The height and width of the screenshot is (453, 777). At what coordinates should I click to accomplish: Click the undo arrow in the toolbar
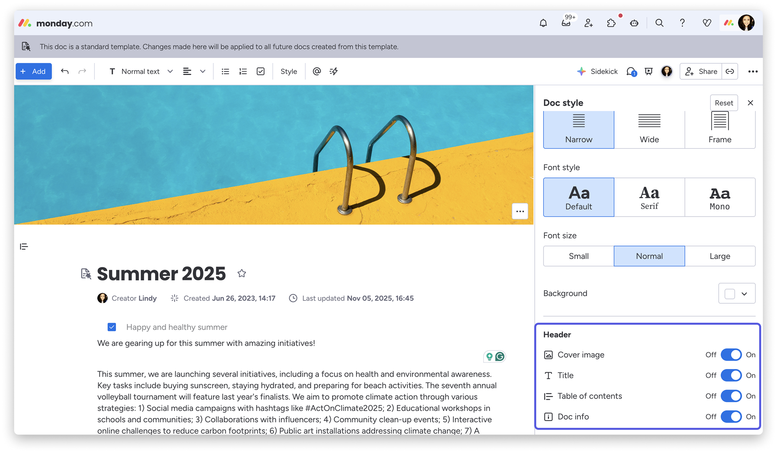[65, 71]
